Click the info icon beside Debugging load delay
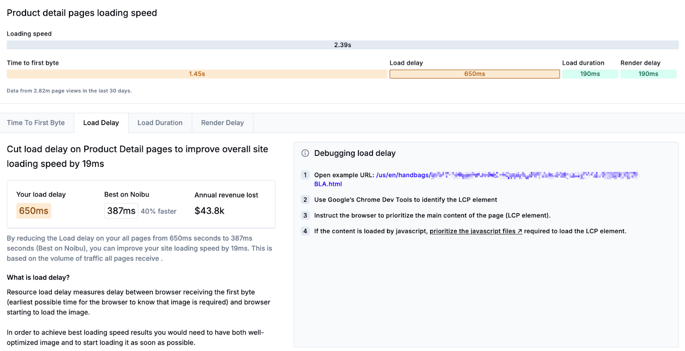The width and height of the screenshot is (685, 351). (305, 153)
